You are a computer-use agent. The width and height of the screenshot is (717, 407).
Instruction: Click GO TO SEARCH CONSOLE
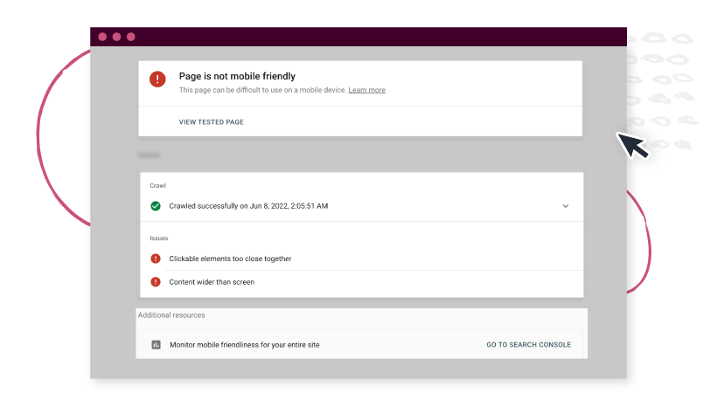pos(528,345)
